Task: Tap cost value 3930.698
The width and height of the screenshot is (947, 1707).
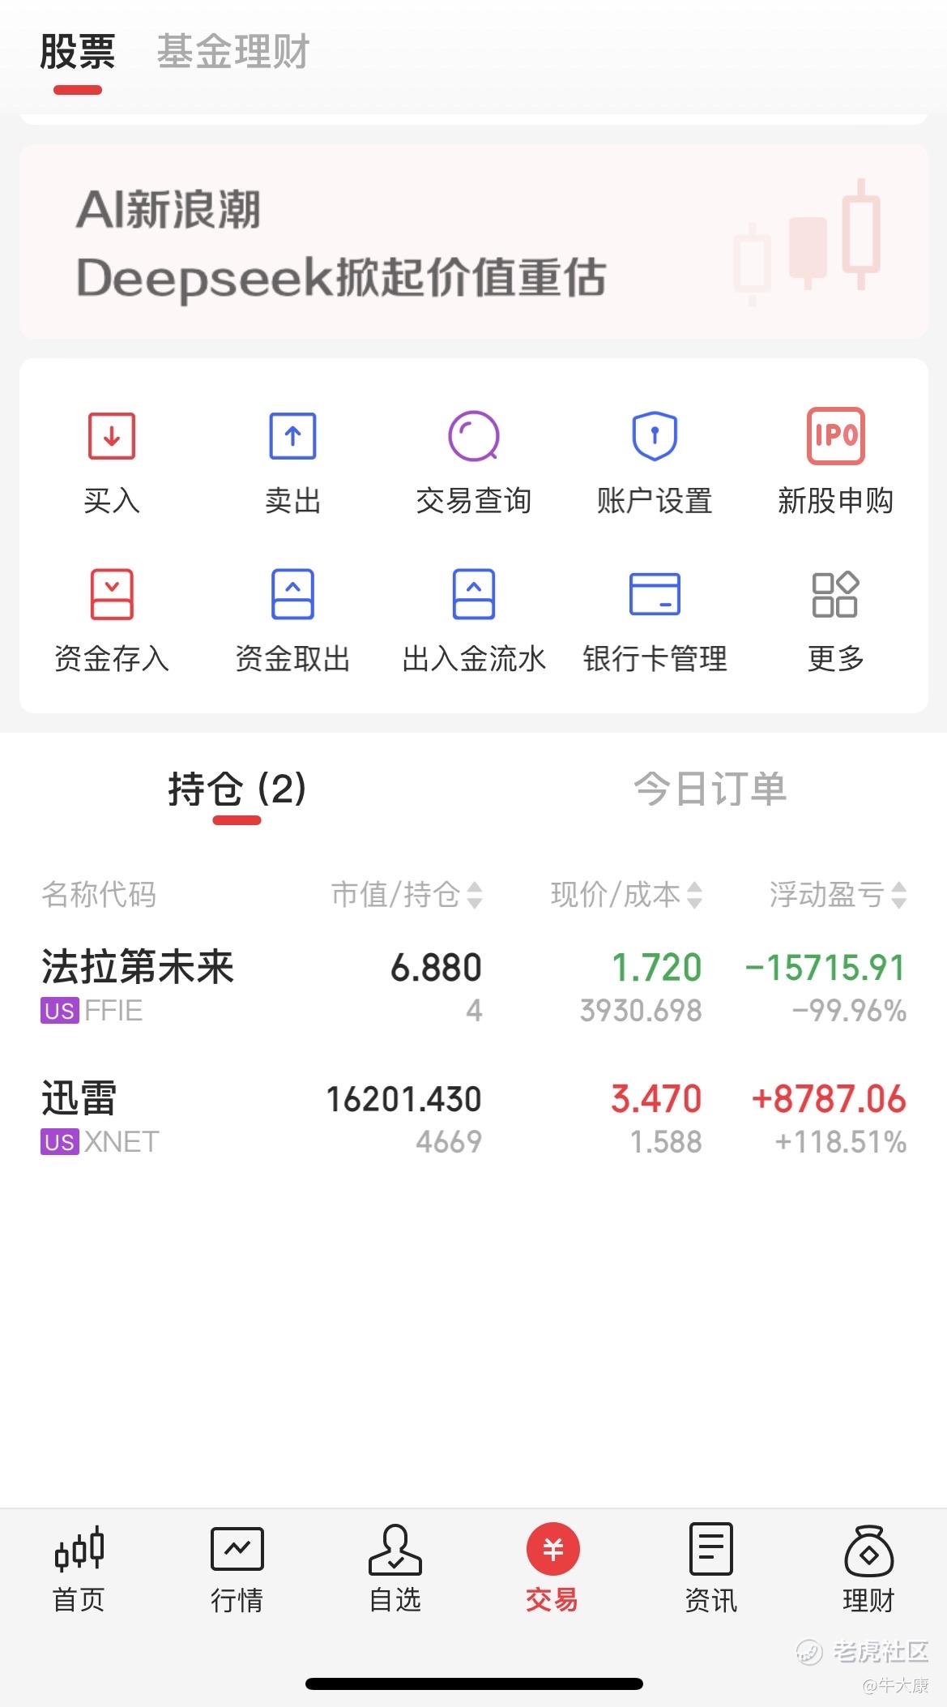Action: (641, 1011)
